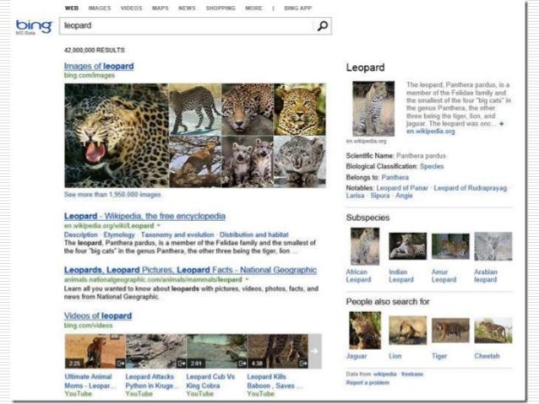Viewport: 539px width, 404px height.
Task: Open the Etymology deep link
Action: 119,234
